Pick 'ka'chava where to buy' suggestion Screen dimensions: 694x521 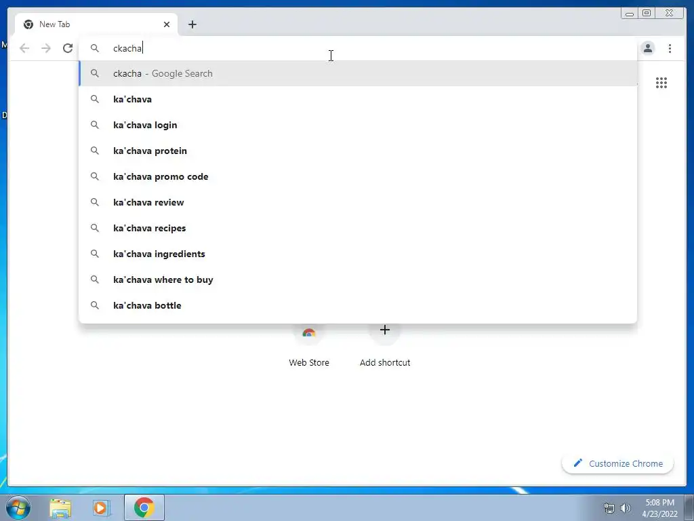[358, 279]
